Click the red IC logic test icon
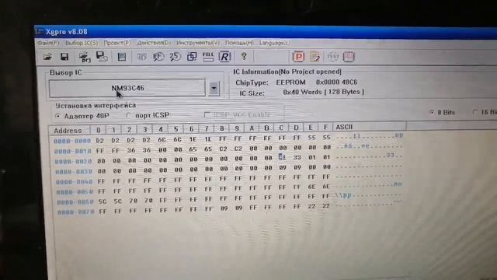The image size is (497, 280). 349,57
